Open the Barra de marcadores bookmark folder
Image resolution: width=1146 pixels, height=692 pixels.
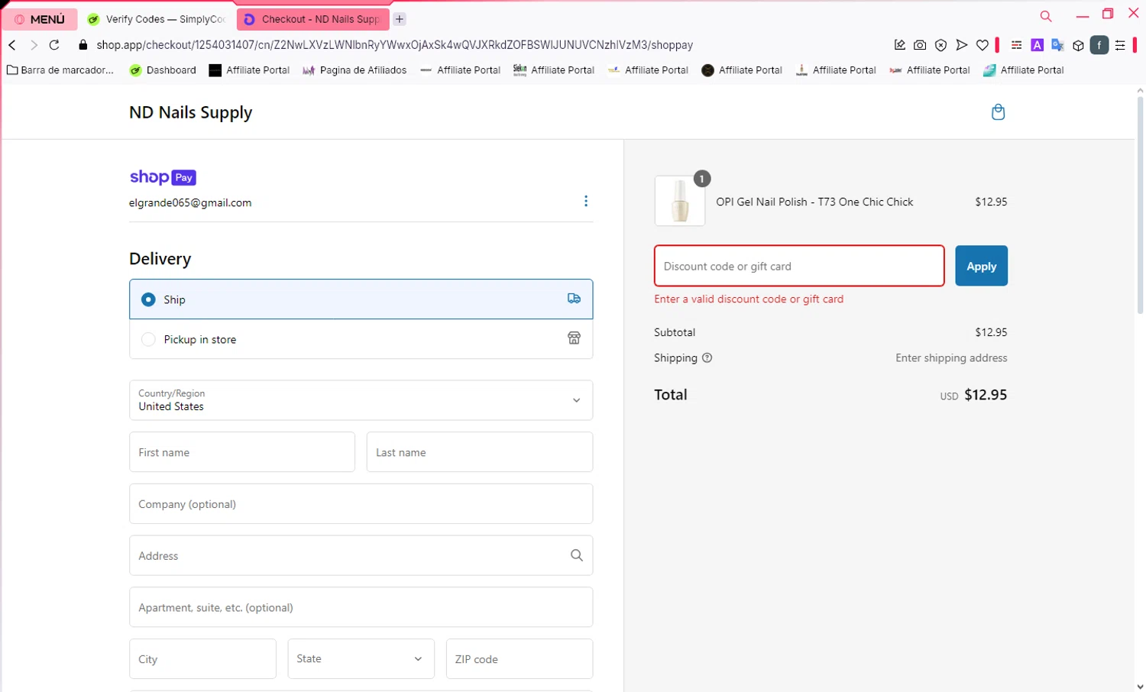click(60, 70)
